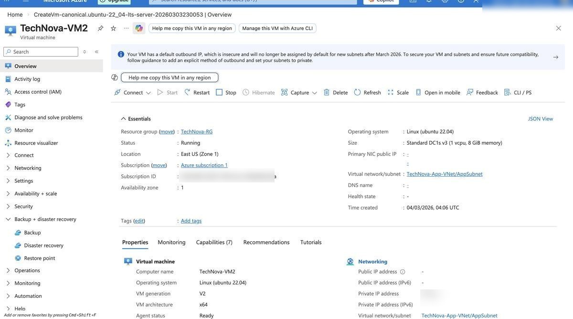Click move link next to Subscription
573x319 pixels.
(x=159, y=165)
